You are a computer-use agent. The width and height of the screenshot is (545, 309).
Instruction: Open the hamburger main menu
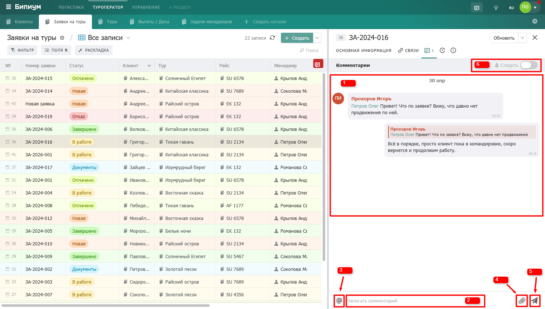coord(8,7)
